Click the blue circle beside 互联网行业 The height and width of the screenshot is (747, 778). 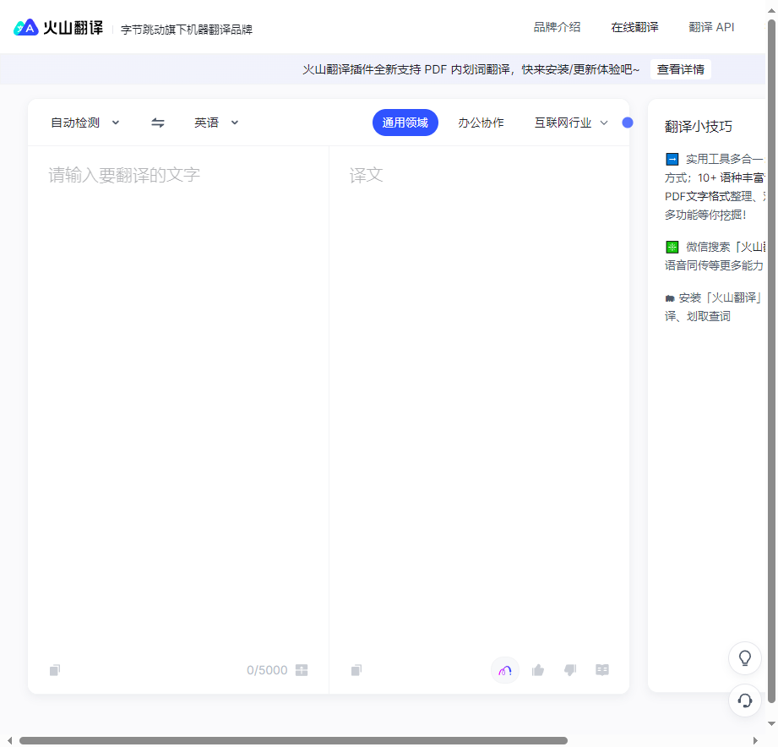(x=628, y=123)
